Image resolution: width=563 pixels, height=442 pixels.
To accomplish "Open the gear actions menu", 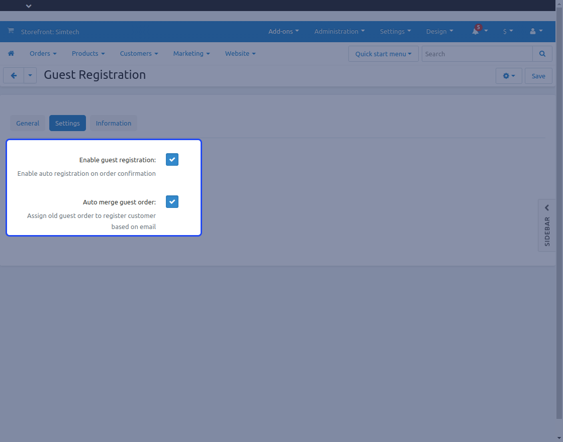I will (509, 76).
